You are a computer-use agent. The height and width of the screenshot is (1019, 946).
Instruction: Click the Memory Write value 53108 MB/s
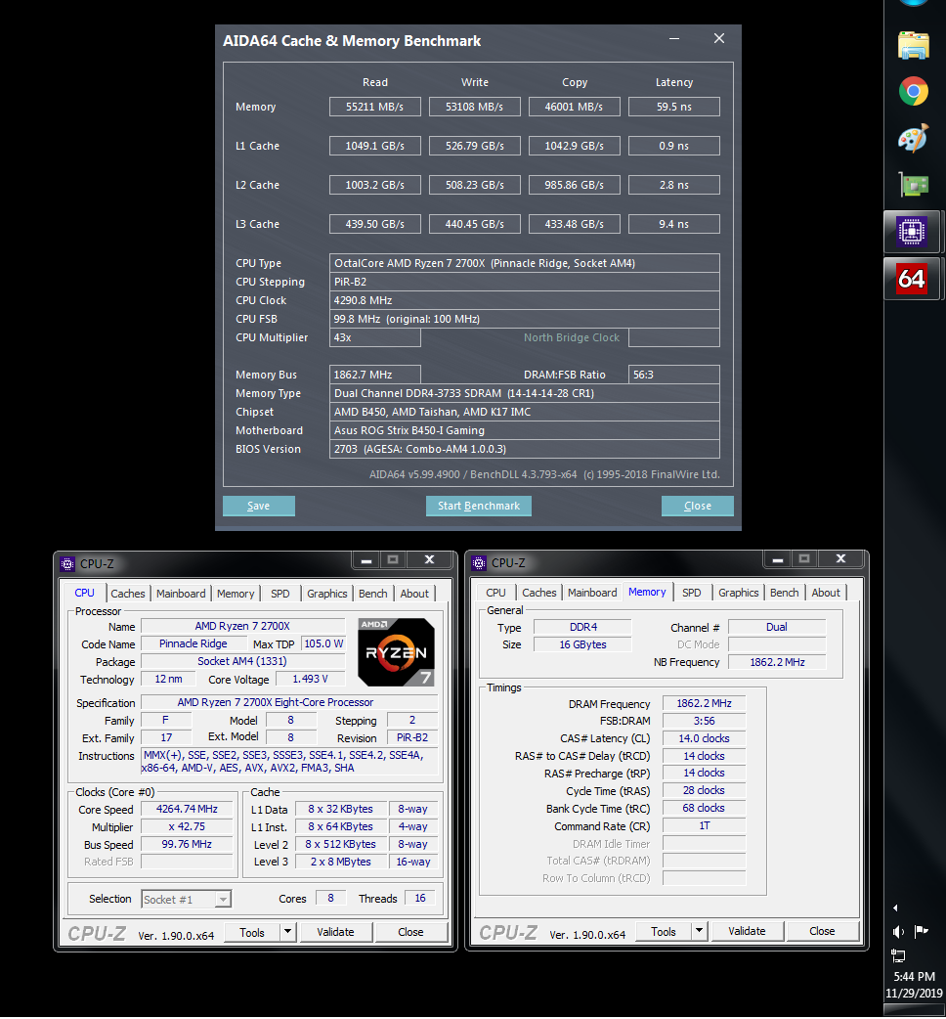(475, 107)
